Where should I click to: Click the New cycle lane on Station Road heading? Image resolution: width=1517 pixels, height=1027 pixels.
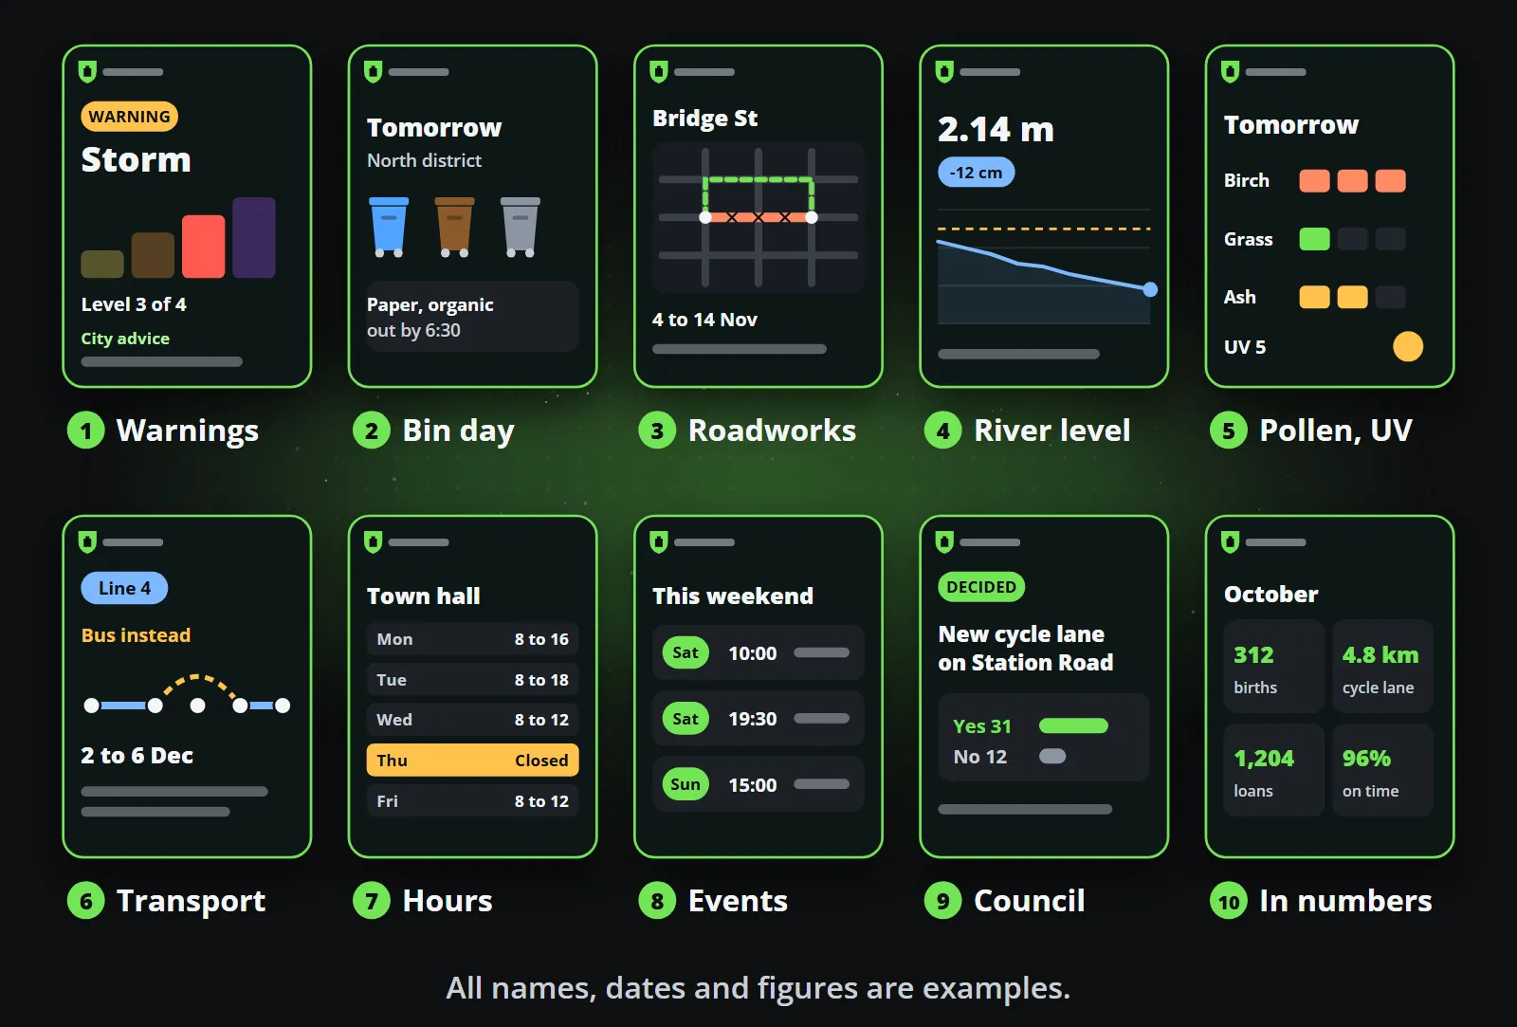pyautogui.click(x=1026, y=648)
